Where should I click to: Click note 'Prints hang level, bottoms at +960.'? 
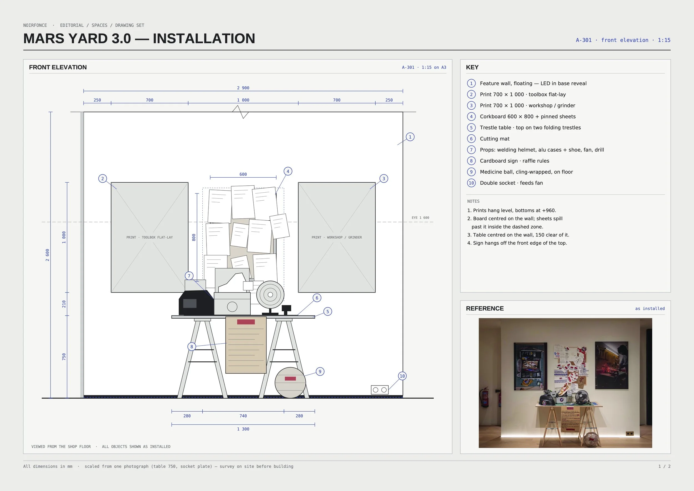coord(512,210)
